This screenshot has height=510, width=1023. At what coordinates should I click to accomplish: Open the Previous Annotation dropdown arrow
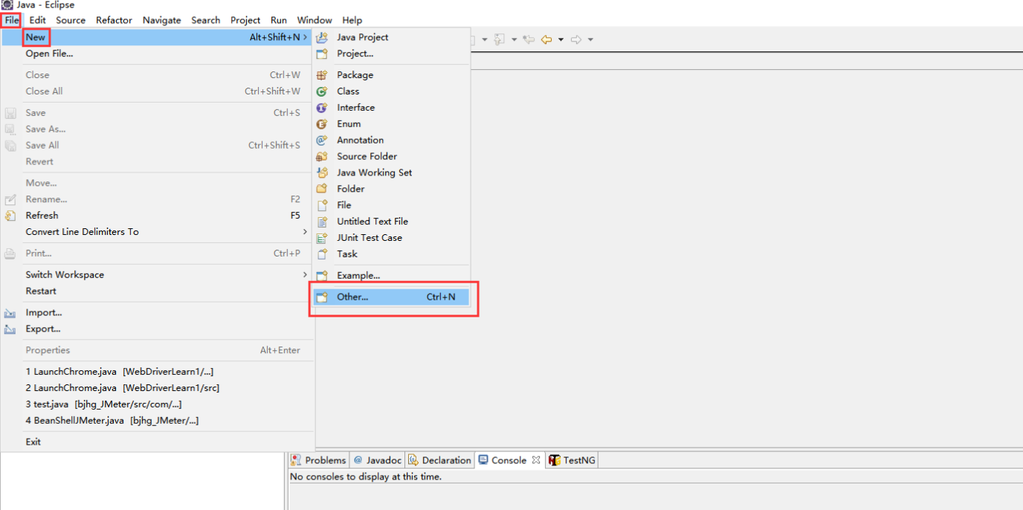[514, 39]
